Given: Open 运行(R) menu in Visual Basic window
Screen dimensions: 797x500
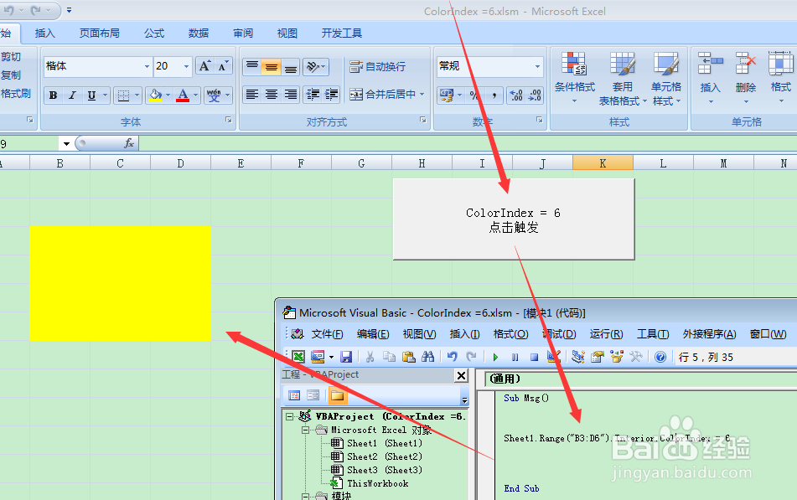Looking at the screenshot, I should [606, 334].
